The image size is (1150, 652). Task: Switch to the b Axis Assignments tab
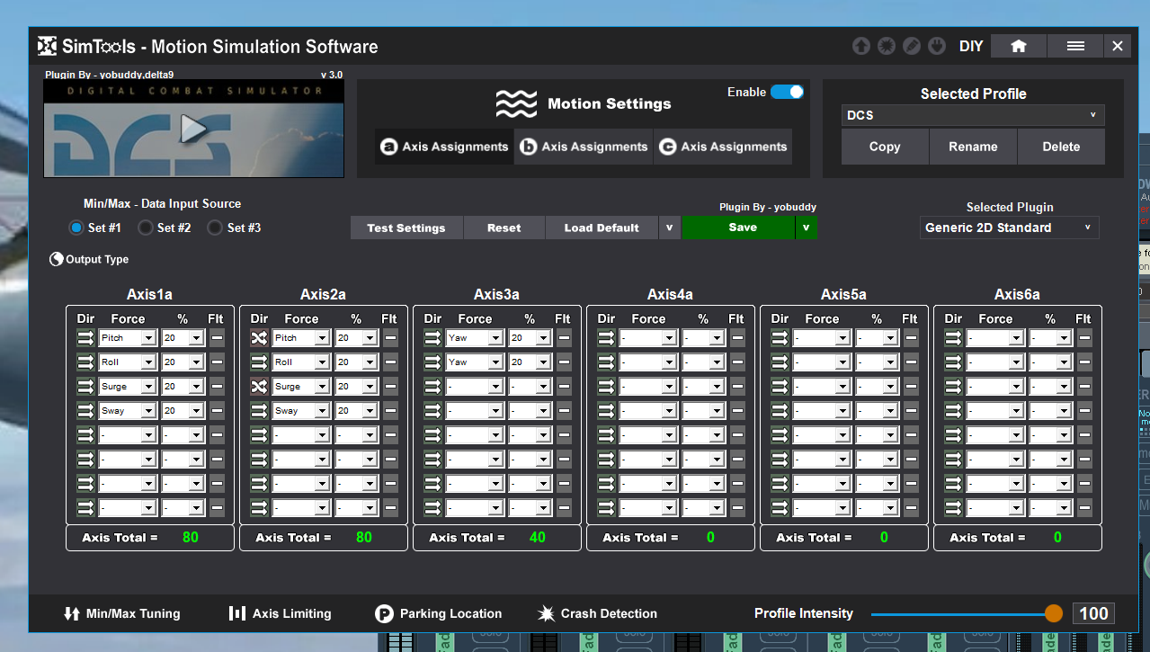pos(584,147)
